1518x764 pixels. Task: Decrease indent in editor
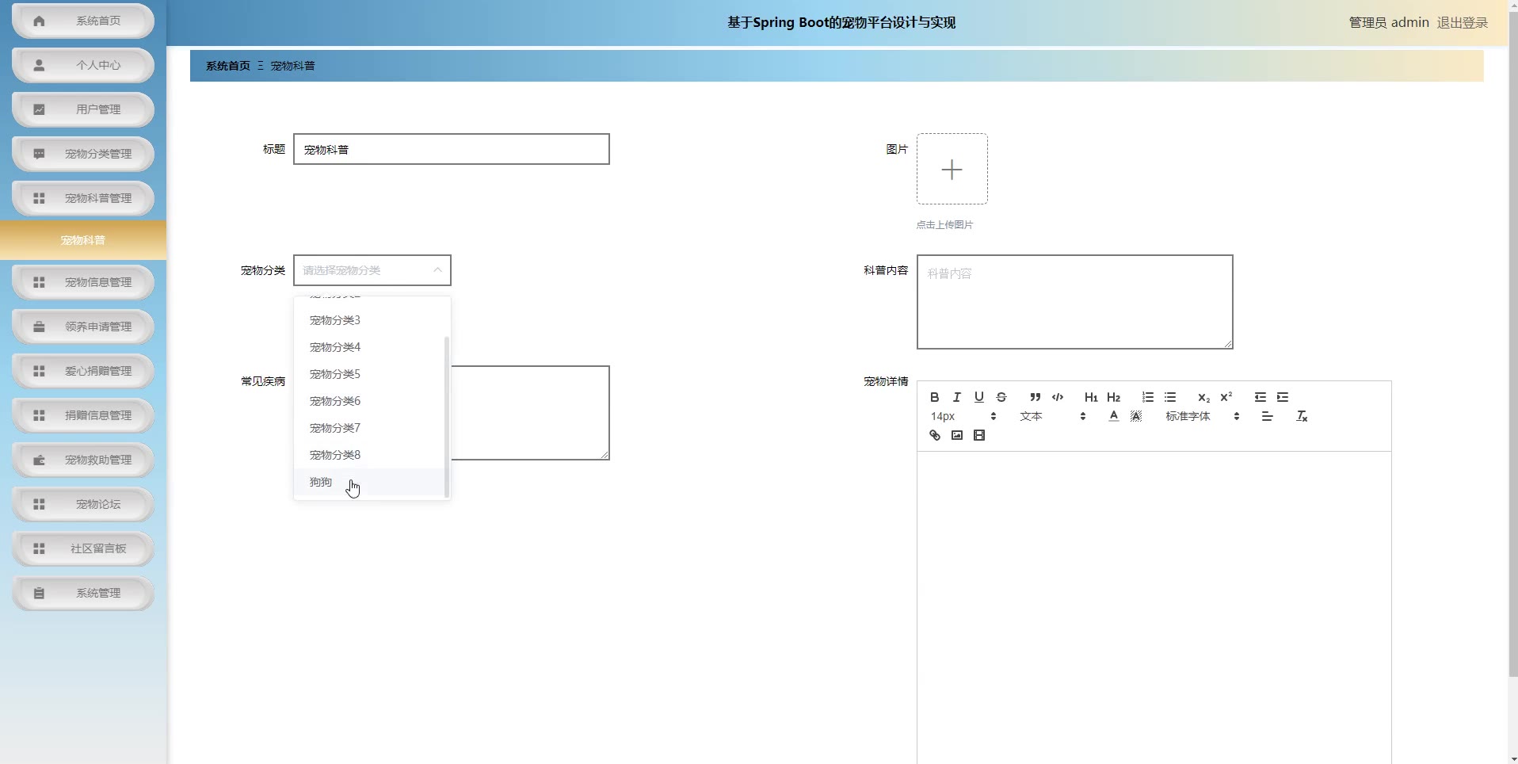tap(1260, 397)
